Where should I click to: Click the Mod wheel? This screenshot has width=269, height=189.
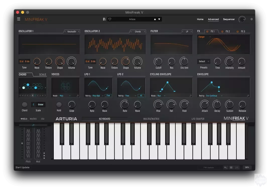[x=38, y=143]
